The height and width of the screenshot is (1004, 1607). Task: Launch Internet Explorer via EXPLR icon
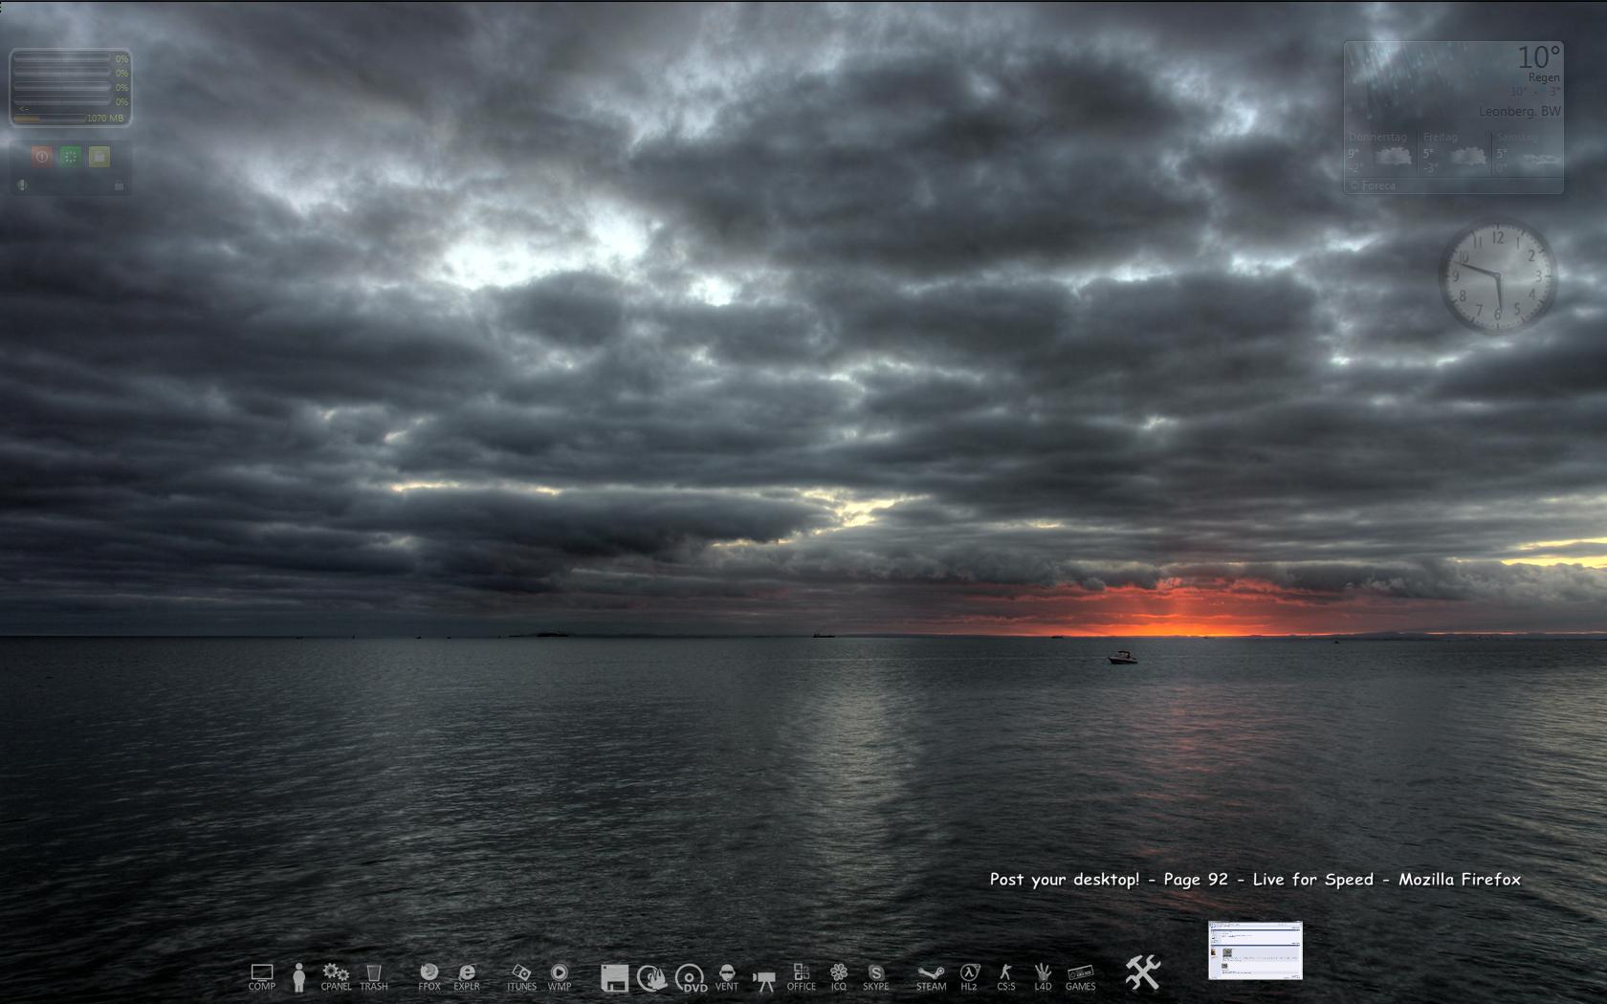(x=467, y=977)
